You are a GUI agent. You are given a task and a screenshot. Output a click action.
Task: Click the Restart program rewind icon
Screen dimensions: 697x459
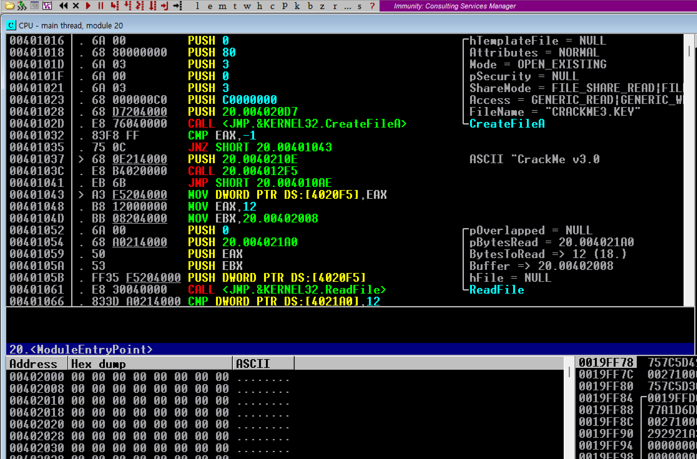point(63,6)
